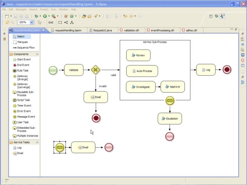Screen dimensions: 247x185
Task: Open the Navigate menu
Action: pyautogui.click(x=21, y=9)
